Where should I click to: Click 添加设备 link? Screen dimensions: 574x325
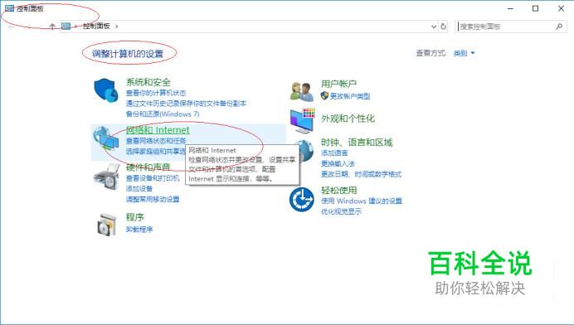coord(139,189)
